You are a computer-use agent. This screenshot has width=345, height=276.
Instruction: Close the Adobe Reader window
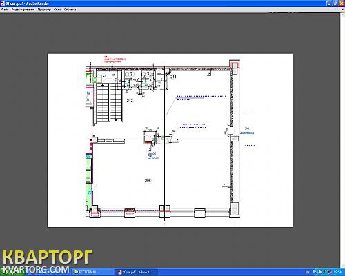tap(342, 3)
